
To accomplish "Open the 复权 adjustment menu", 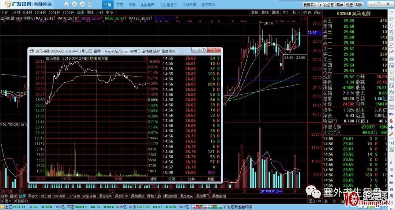I will pos(255,12).
